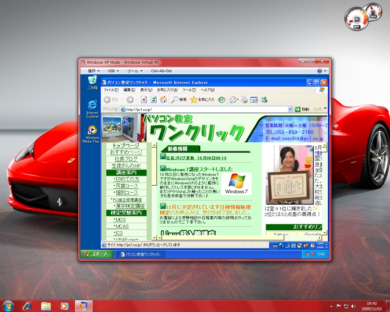The height and width of the screenshot is (312, 390).
Task: Expand the 操作 menu in Virtual PC
Action: 94,71
